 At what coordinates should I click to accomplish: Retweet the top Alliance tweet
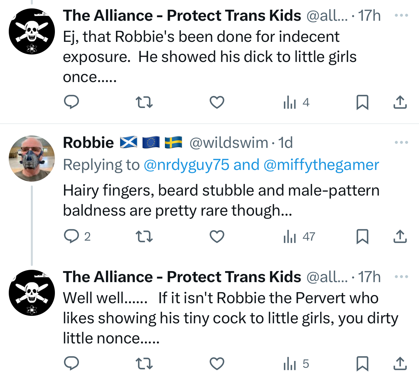click(x=144, y=102)
